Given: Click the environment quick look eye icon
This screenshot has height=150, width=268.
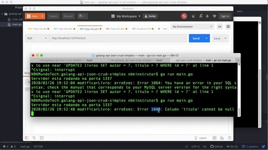Looking at the screenshot, I should 219,27.
